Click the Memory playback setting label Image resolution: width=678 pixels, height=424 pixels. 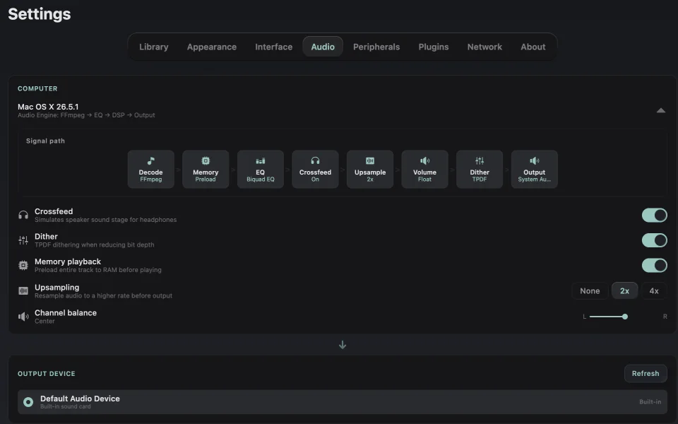coord(68,261)
